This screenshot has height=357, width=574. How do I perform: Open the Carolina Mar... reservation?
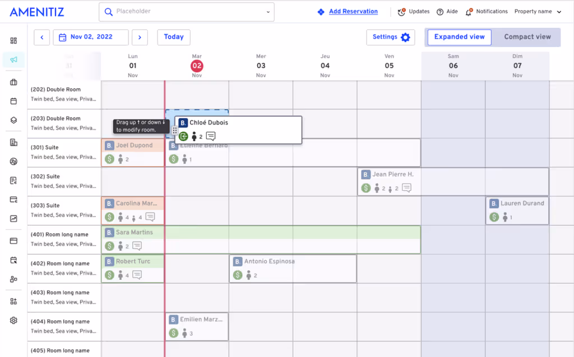133,210
